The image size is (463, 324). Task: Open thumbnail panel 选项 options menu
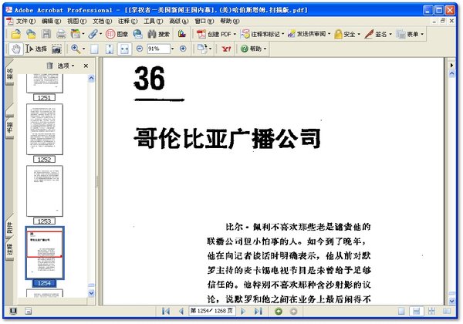(66, 66)
